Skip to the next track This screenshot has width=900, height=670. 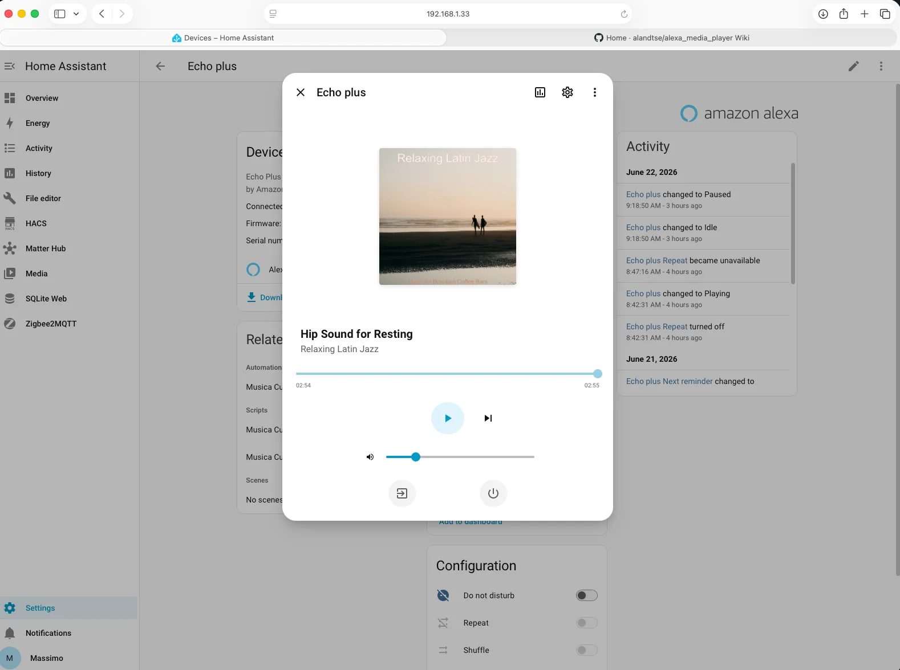click(x=488, y=418)
